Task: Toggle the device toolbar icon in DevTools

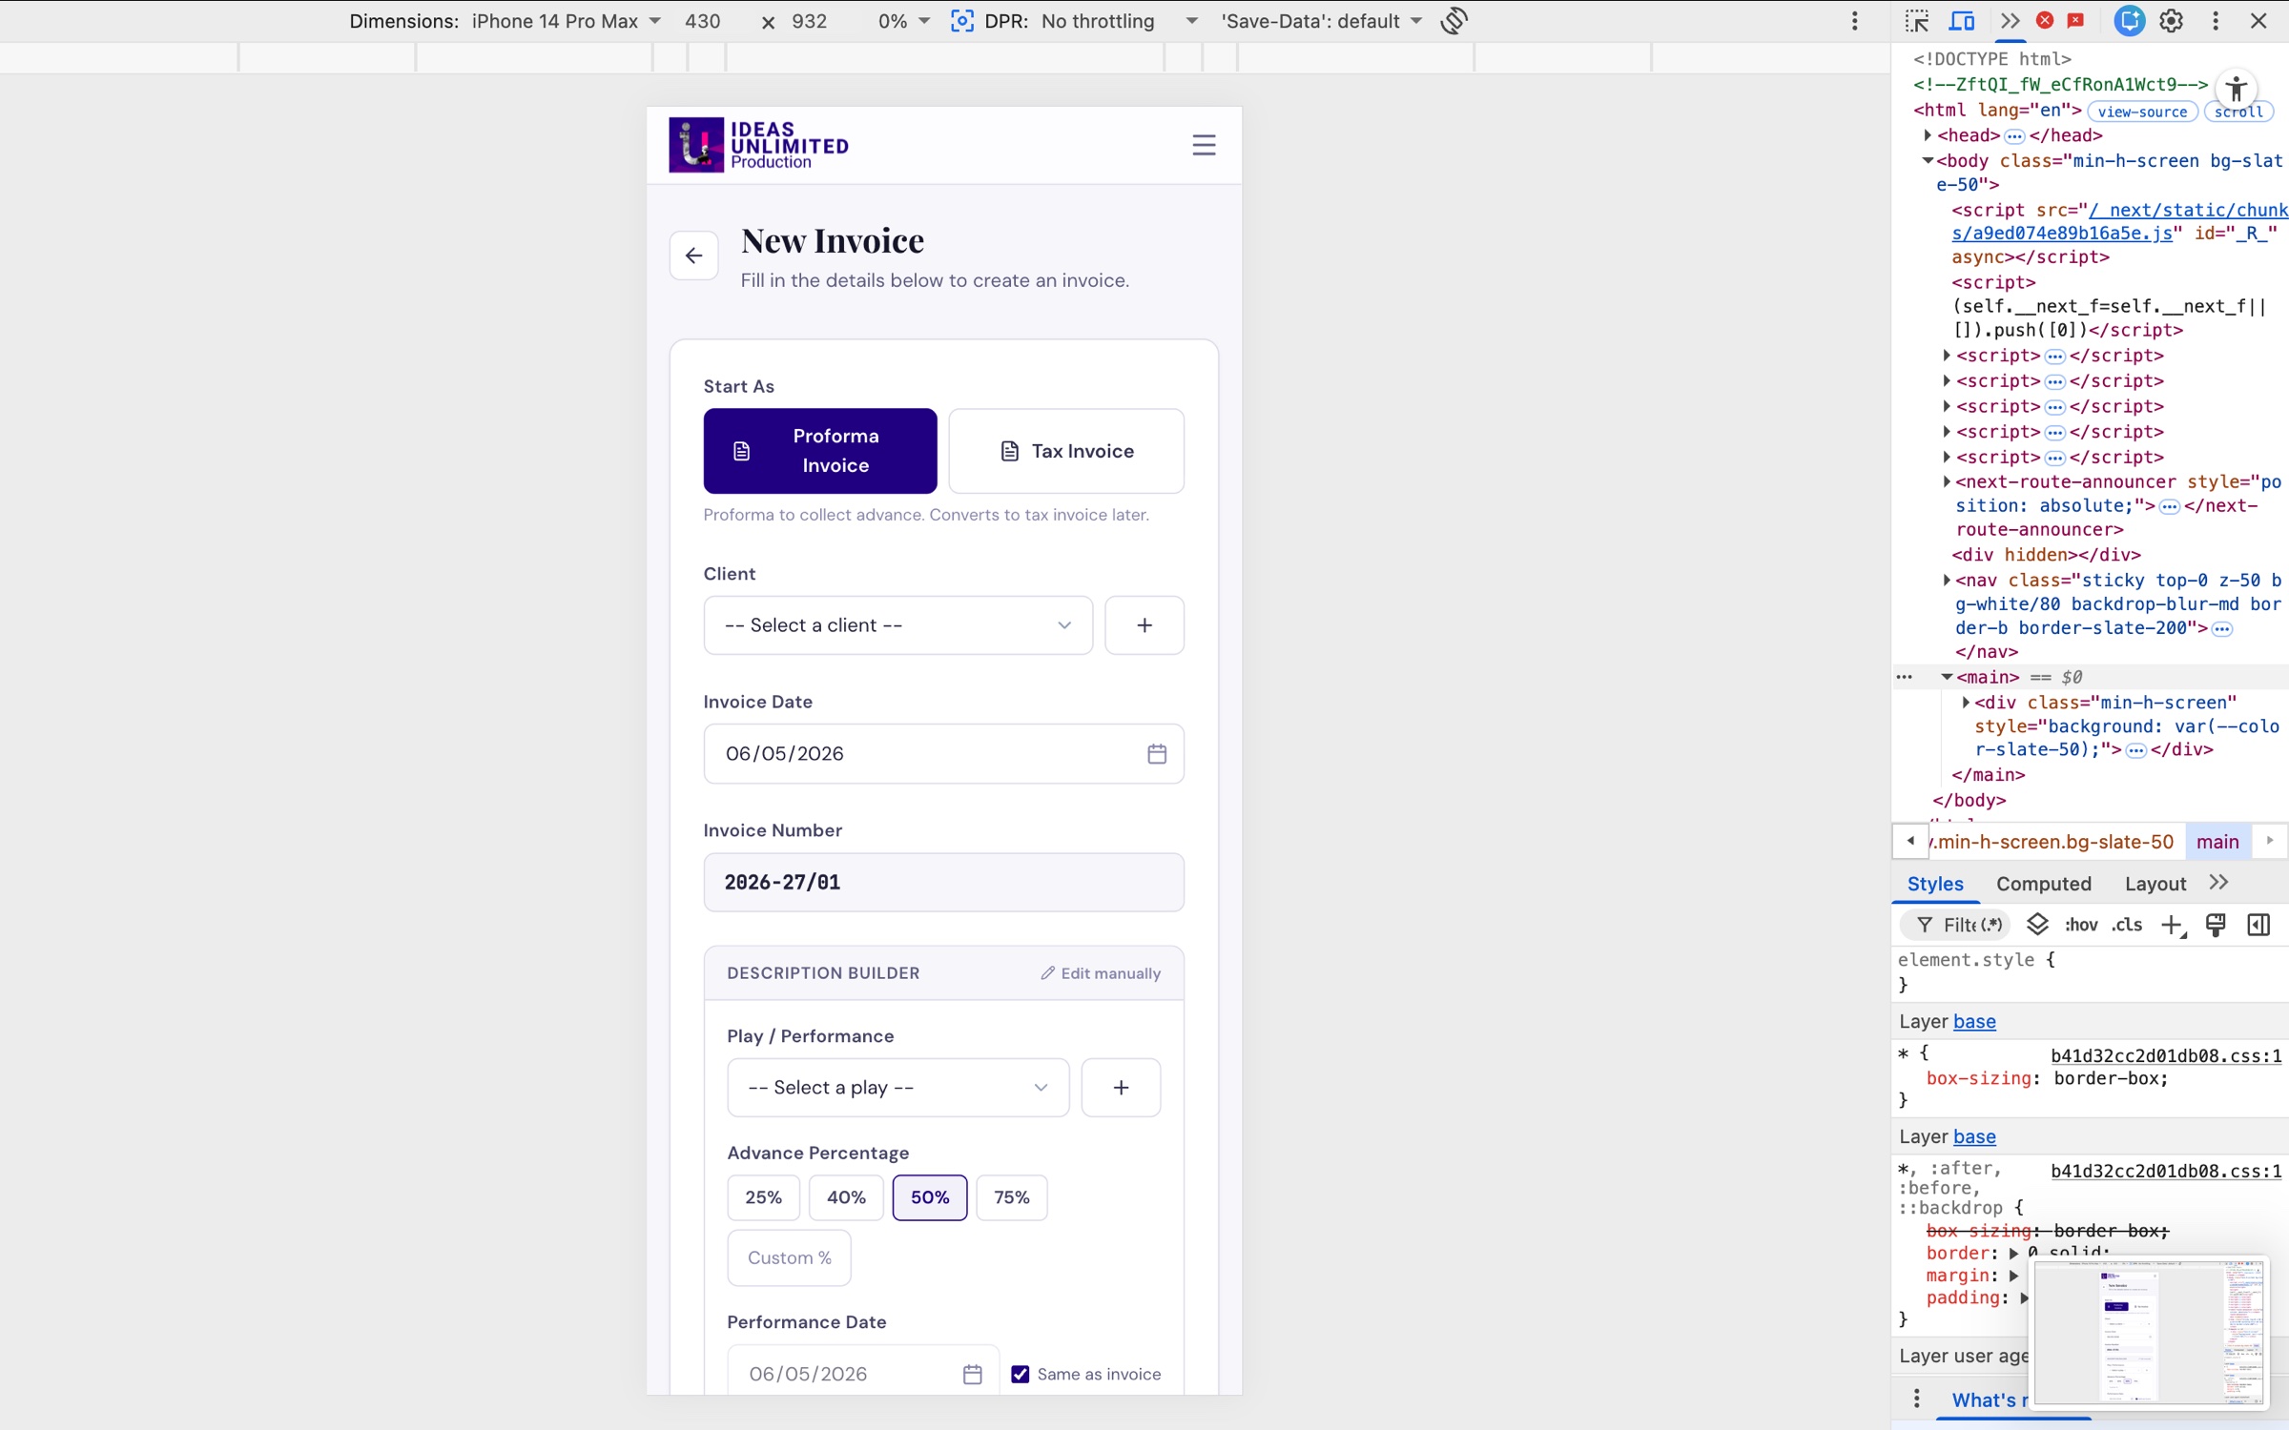Action: 1962,21
